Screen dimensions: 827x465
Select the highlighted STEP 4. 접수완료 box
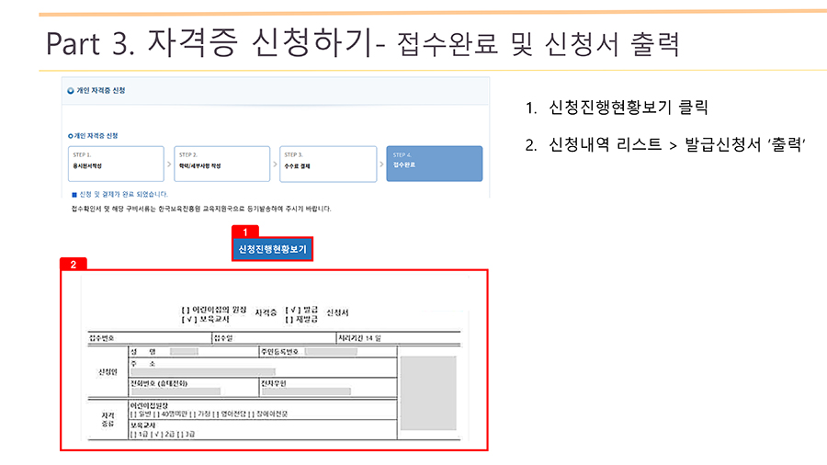pos(435,164)
